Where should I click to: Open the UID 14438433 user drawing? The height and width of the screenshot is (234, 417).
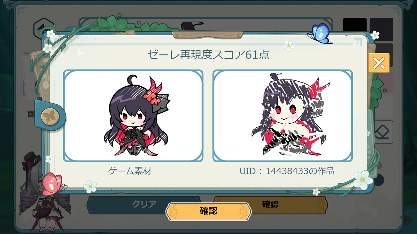(283, 116)
